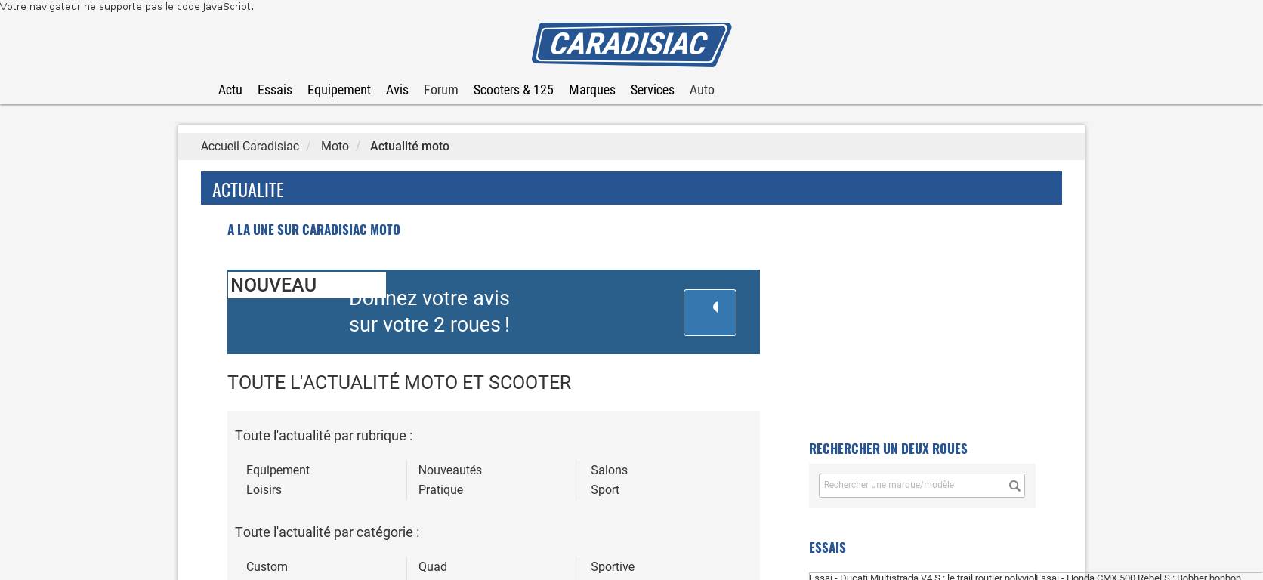
Task: Click the Accueil Caradisiac breadcrumb
Action: click(249, 147)
